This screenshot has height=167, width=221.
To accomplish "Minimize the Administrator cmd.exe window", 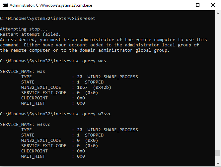I will 183,5.
